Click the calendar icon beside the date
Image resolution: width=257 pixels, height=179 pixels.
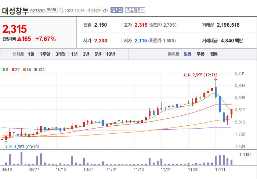tap(61, 11)
